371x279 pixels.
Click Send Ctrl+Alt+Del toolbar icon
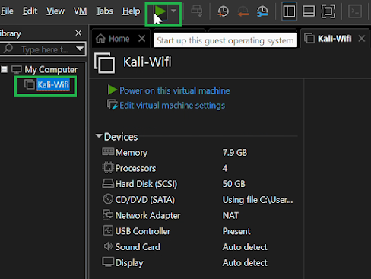(x=197, y=11)
